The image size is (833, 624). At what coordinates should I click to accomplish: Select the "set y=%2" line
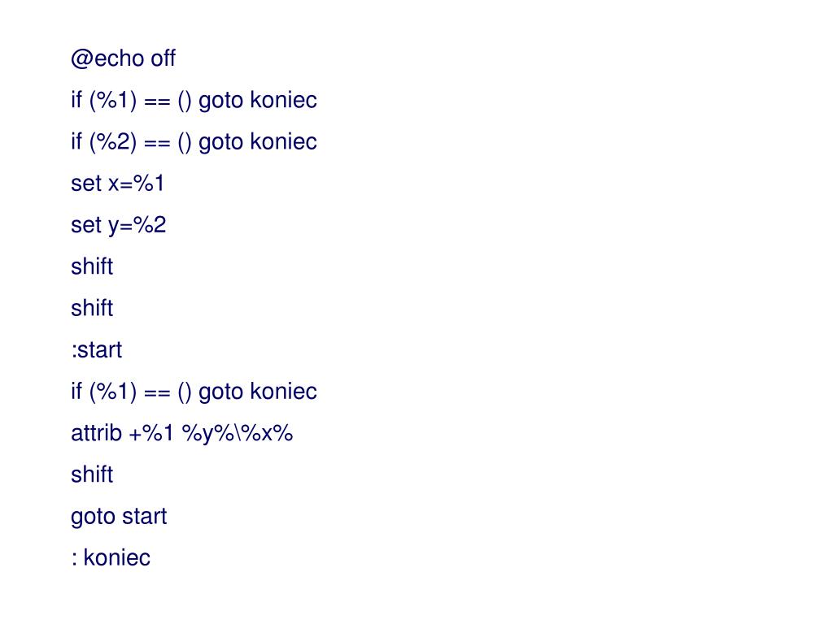tap(118, 225)
